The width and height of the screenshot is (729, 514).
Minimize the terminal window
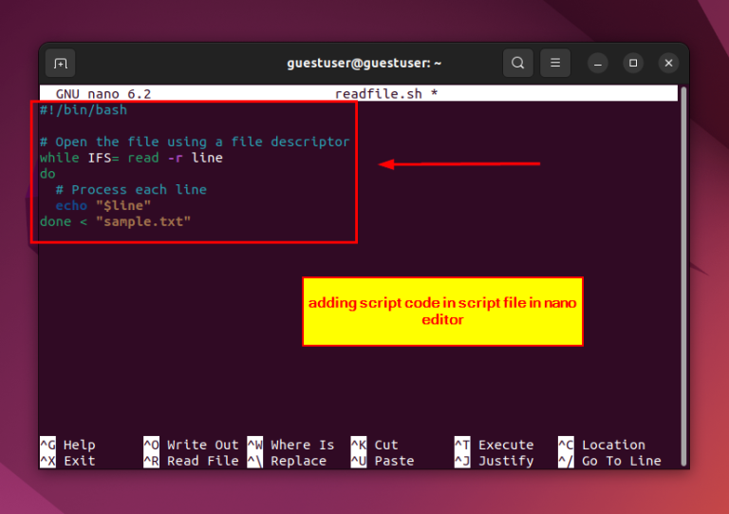click(598, 64)
